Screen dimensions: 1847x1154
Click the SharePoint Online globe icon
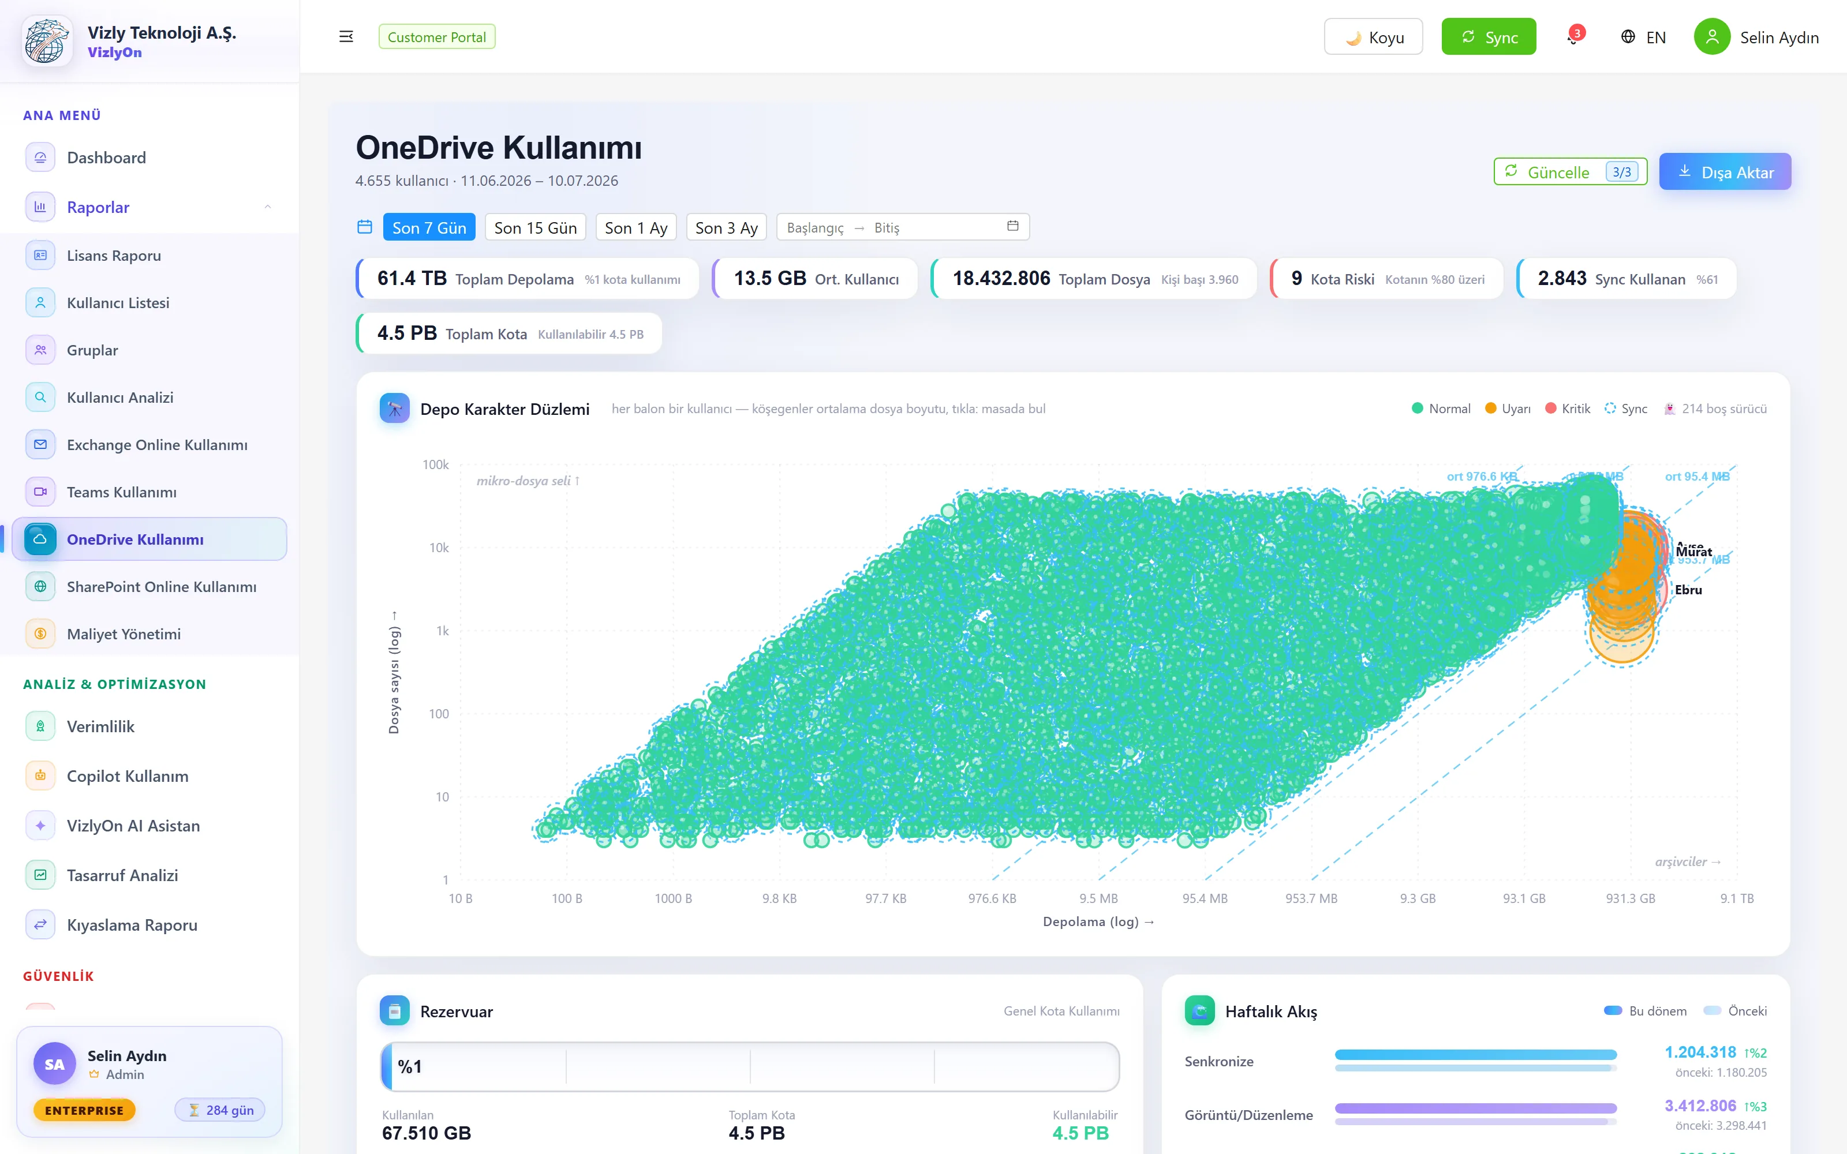(x=40, y=586)
